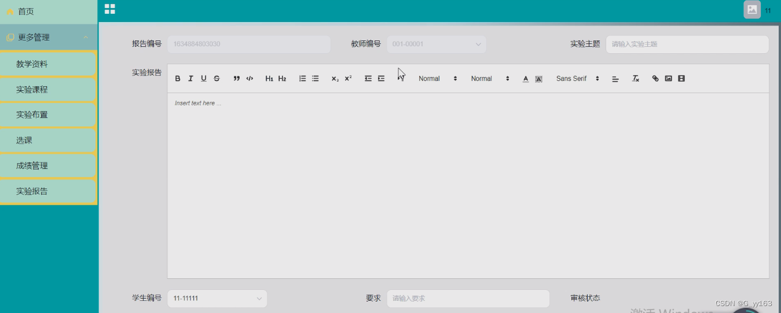This screenshot has height=313, width=781.
Task: Apply subscript formatting
Action: [x=335, y=79]
